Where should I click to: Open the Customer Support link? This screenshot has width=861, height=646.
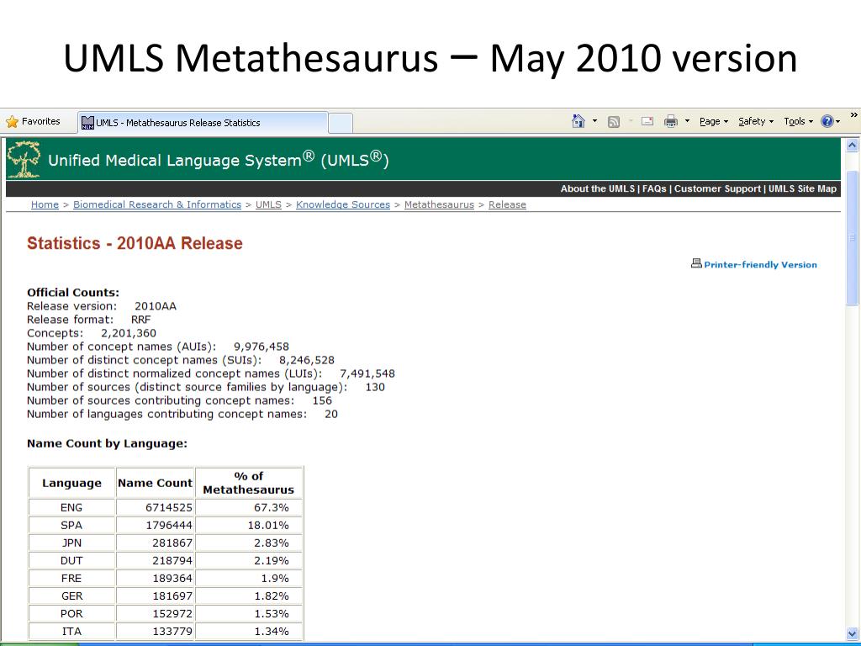pyautogui.click(x=717, y=188)
